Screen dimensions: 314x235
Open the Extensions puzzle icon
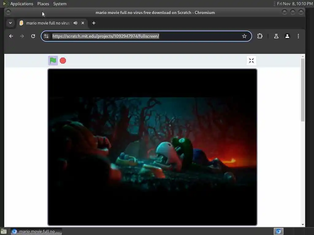pos(260,36)
